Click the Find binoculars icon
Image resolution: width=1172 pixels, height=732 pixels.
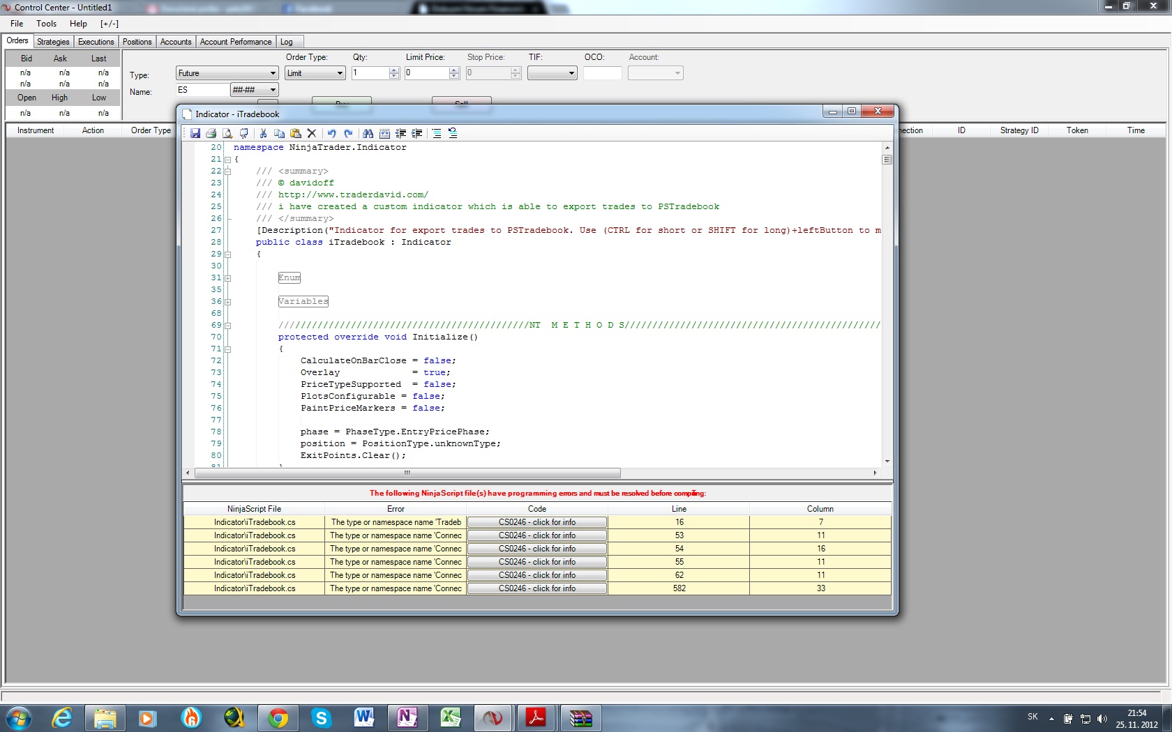368,133
